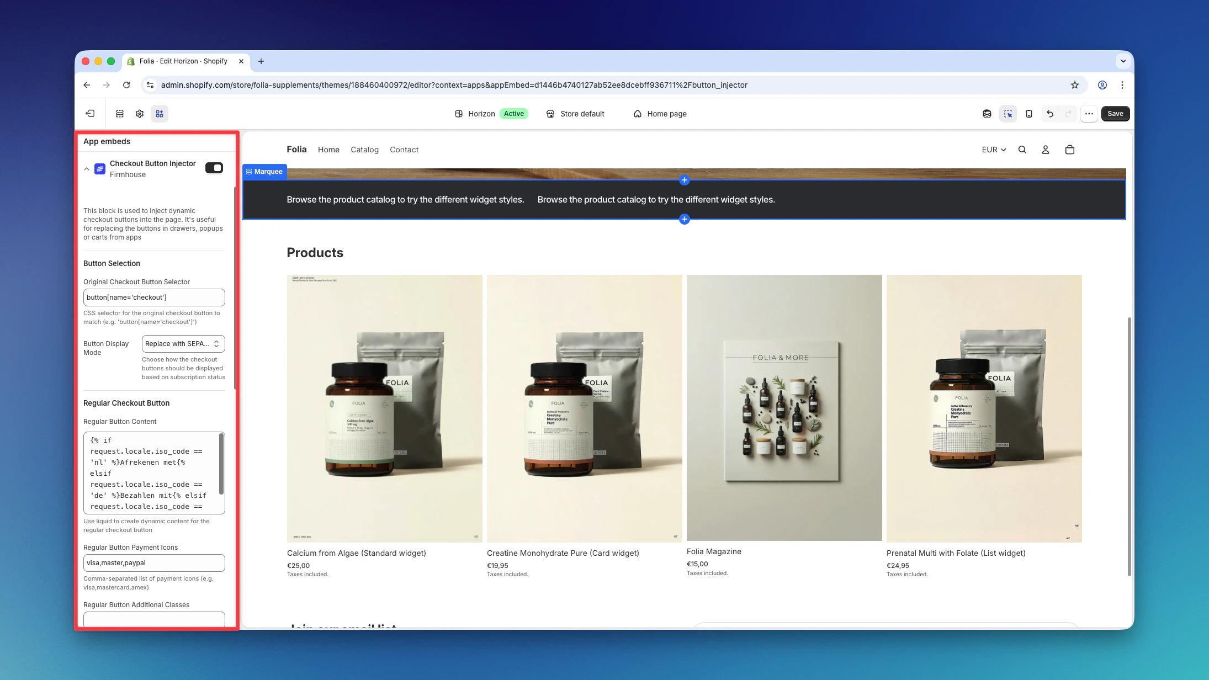Image resolution: width=1209 pixels, height=680 pixels.
Task: Toggle the Checkout Button Injector embed
Action: (214, 168)
